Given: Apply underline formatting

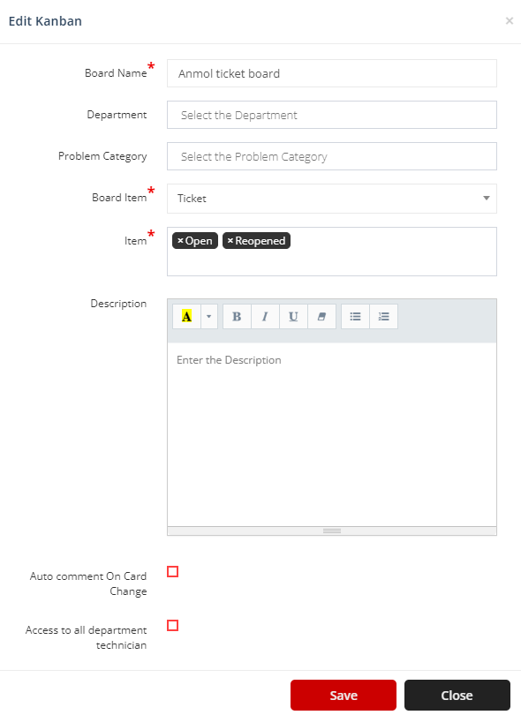Looking at the screenshot, I should (293, 317).
